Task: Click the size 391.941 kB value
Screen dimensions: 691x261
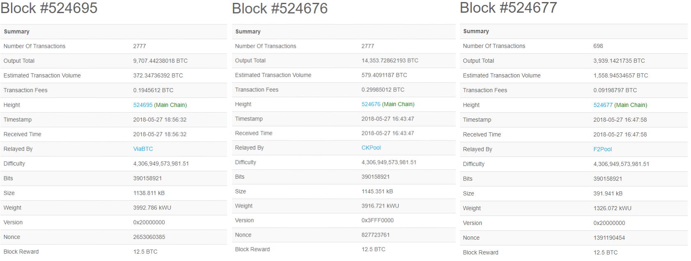Action: (x=608, y=193)
